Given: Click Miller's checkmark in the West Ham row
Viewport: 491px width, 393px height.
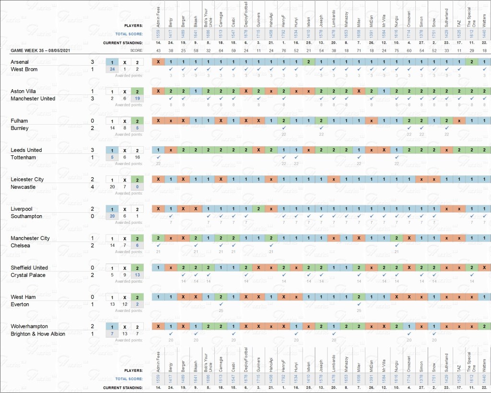Looking at the screenshot, I should point(359,304).
